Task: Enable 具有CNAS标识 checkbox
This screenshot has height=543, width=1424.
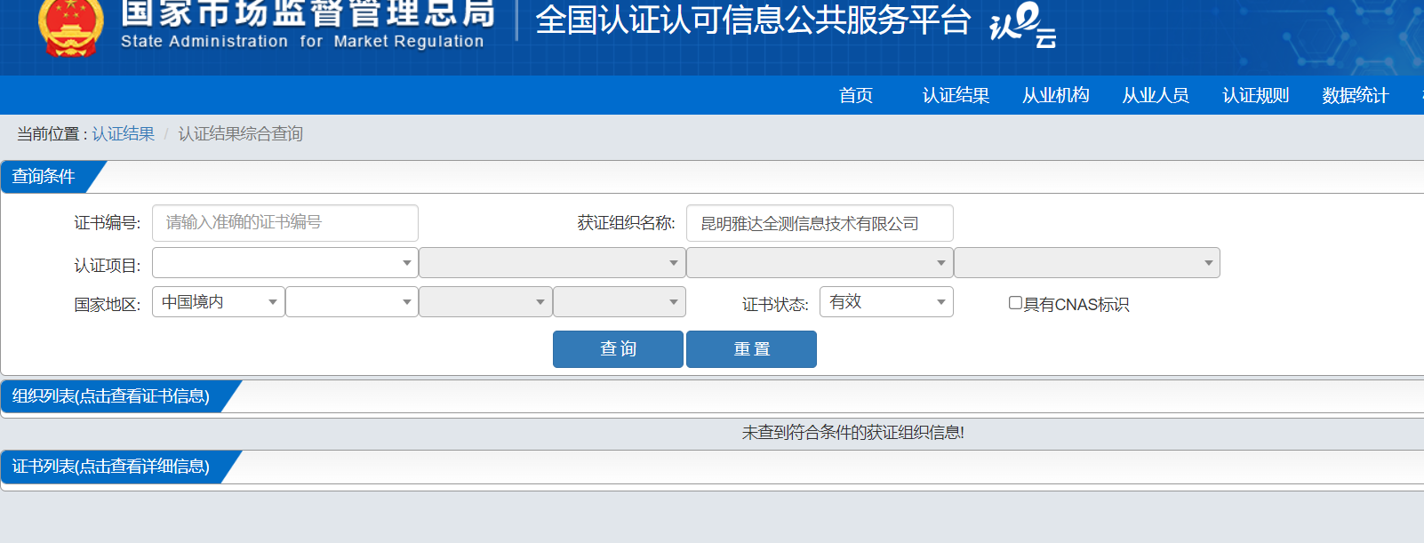Action: tap(1015, 303)
